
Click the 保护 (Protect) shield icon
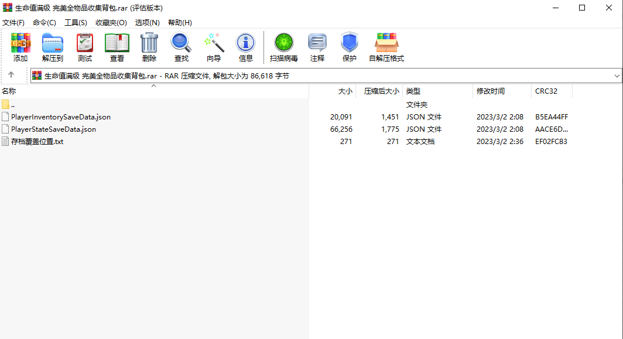pyautogui.click(x=350, y=47)
